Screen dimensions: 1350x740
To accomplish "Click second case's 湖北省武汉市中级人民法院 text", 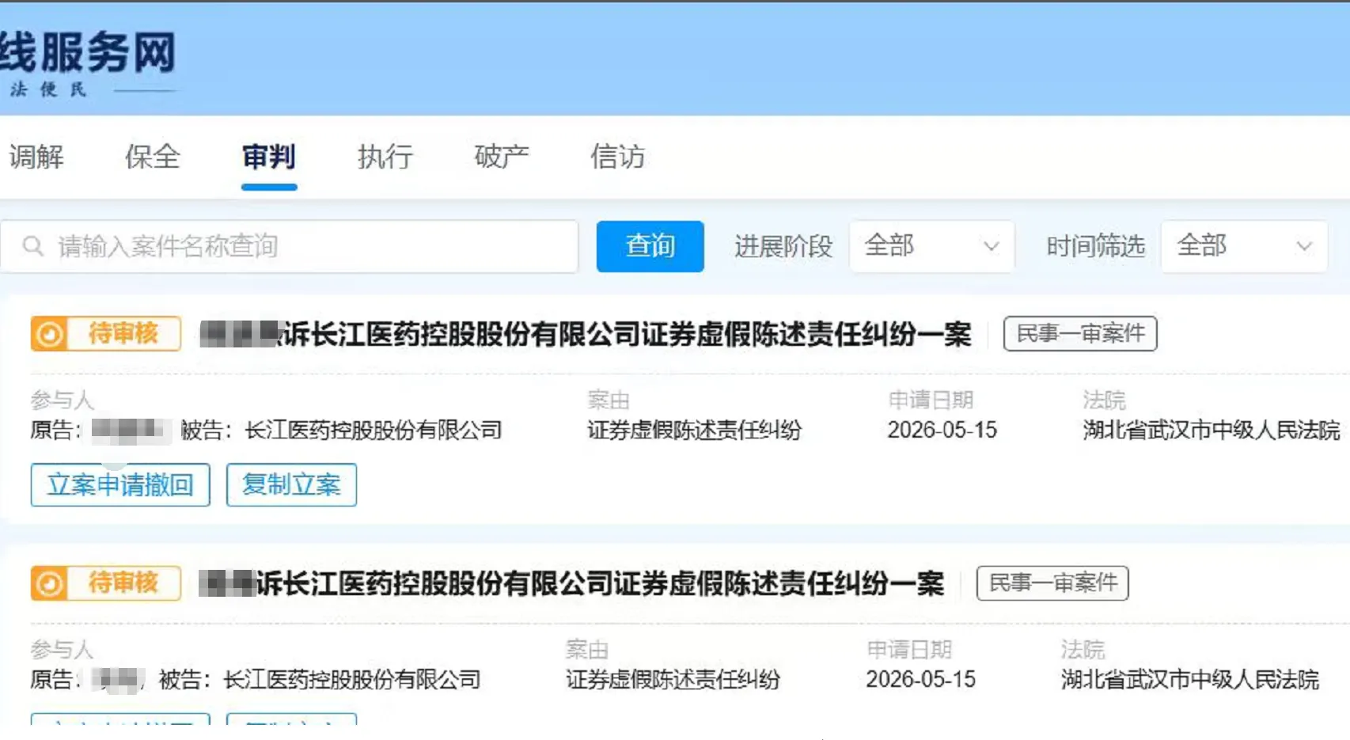I will point(1190,679).
